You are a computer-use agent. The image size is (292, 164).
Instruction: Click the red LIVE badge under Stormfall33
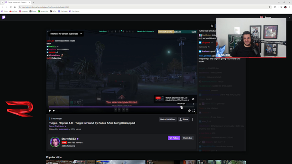pyautogui.click(x=64, y=143)
